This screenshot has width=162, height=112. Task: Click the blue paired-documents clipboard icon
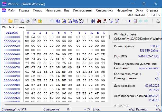(x=75, y=21)
